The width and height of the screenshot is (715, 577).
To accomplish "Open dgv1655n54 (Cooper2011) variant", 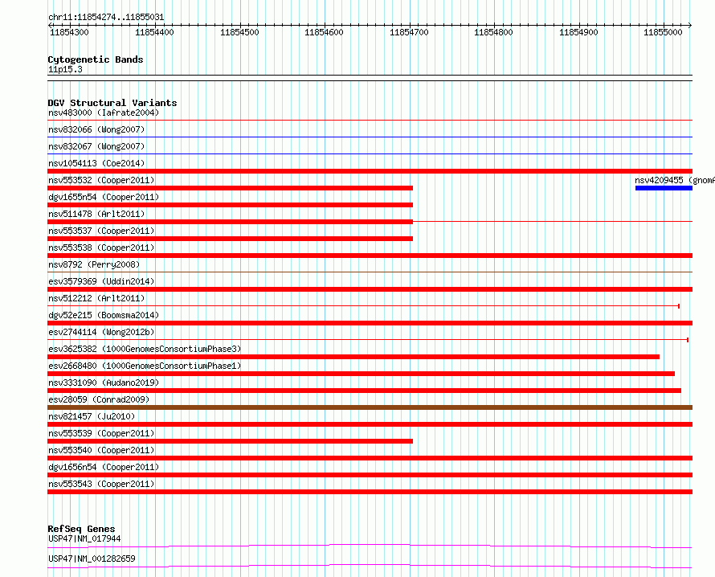I will (x=104, y=197).
